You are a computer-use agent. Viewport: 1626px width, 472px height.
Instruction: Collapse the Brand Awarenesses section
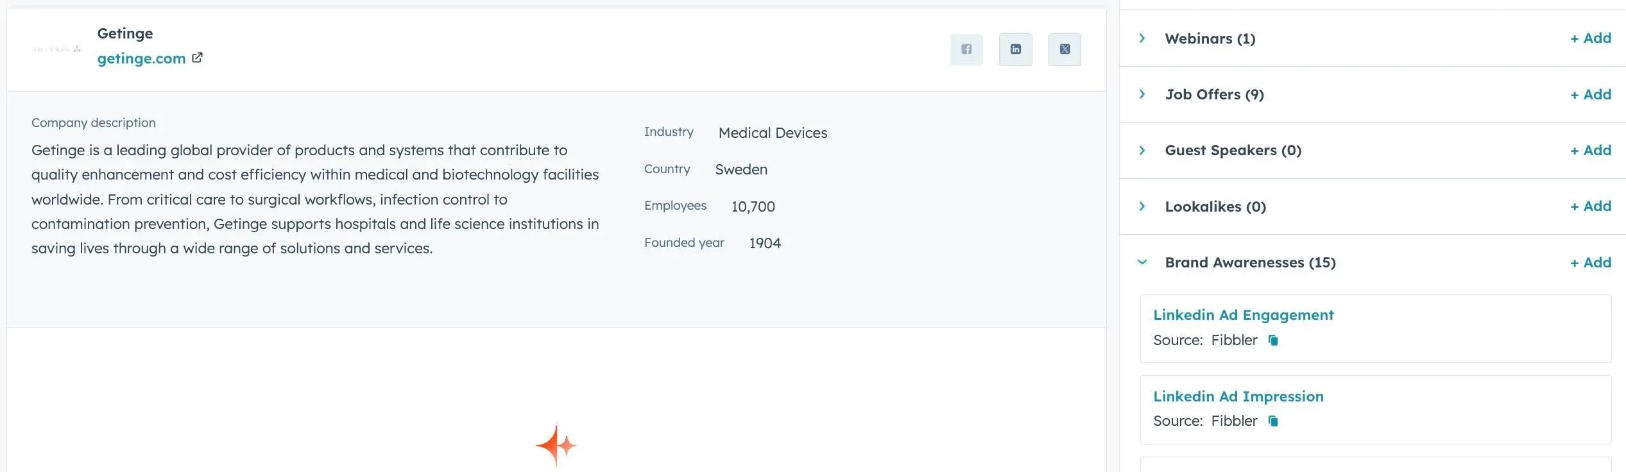tap(1142, 262)
